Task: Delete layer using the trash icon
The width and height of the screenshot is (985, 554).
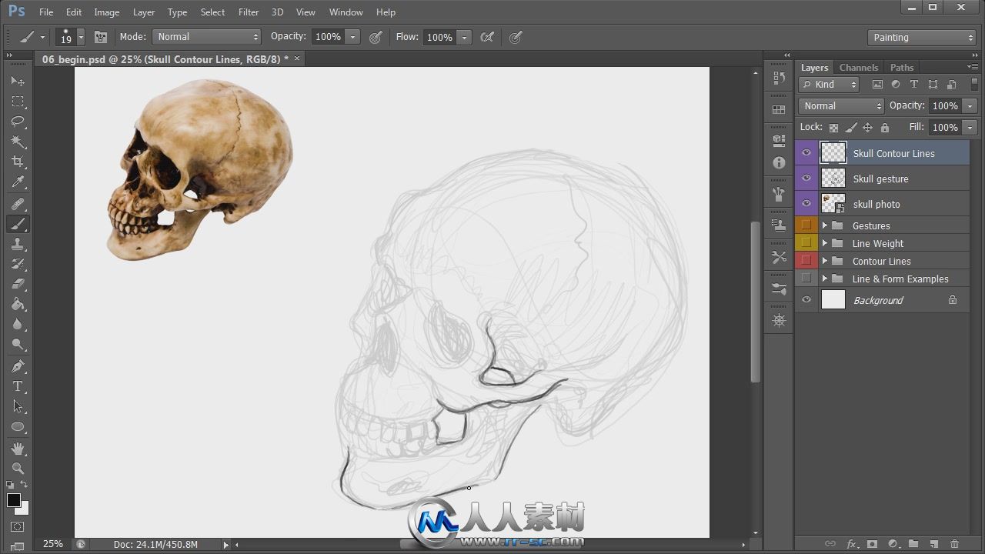Action: click(954, 544)
